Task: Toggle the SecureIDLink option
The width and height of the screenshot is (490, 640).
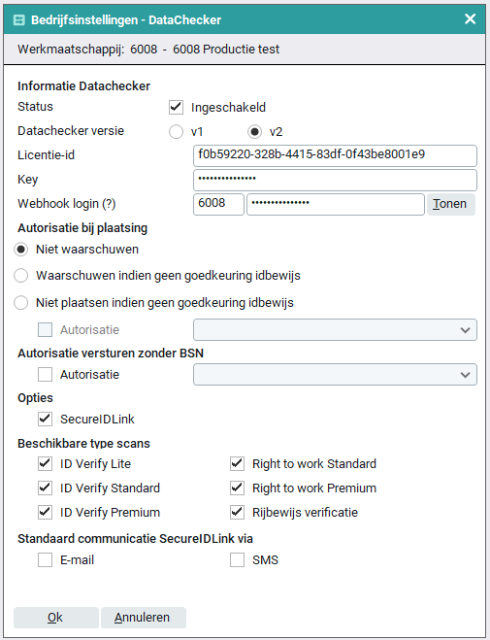Action: coord(45,419)
